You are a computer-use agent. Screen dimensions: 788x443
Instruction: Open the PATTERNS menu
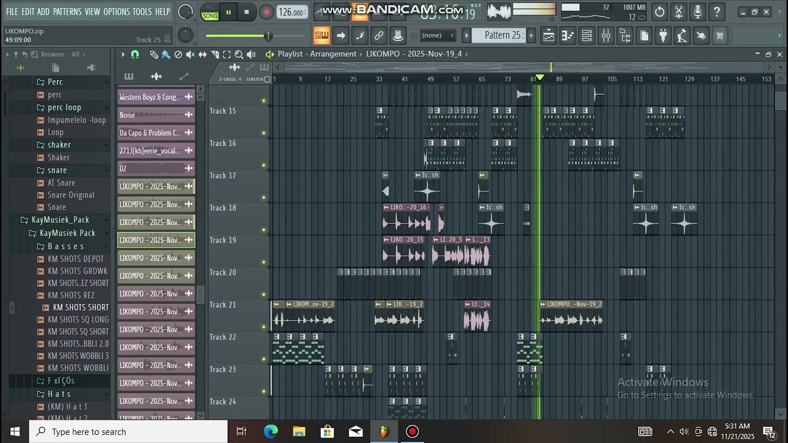click(x=67, y=12)
